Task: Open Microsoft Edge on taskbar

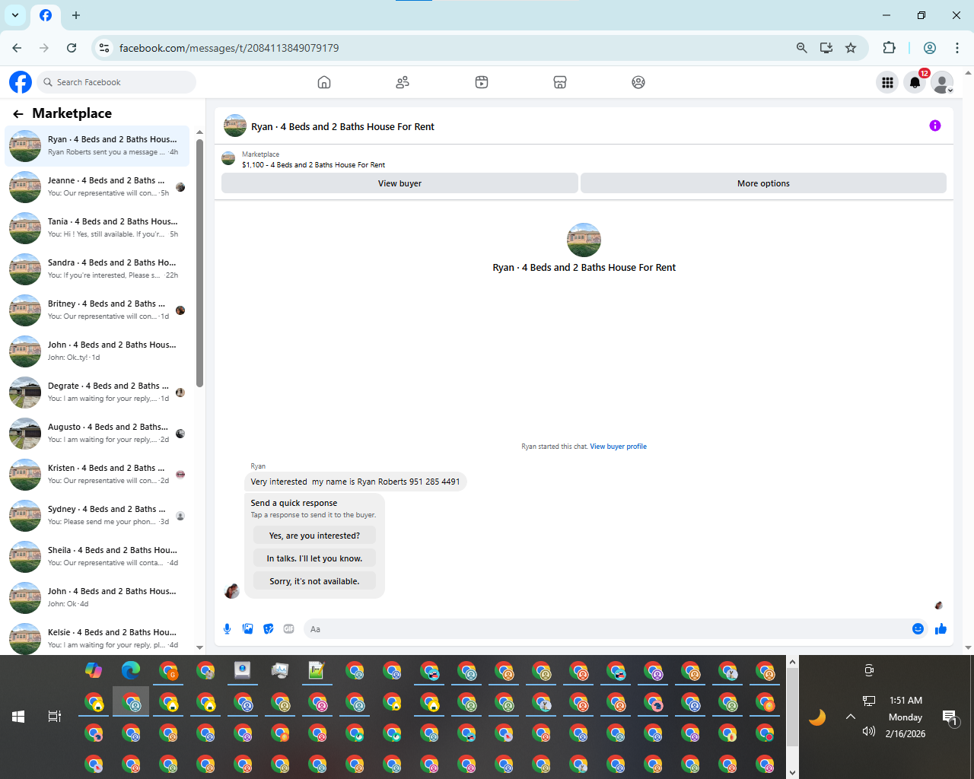Action: coord(131,670)
